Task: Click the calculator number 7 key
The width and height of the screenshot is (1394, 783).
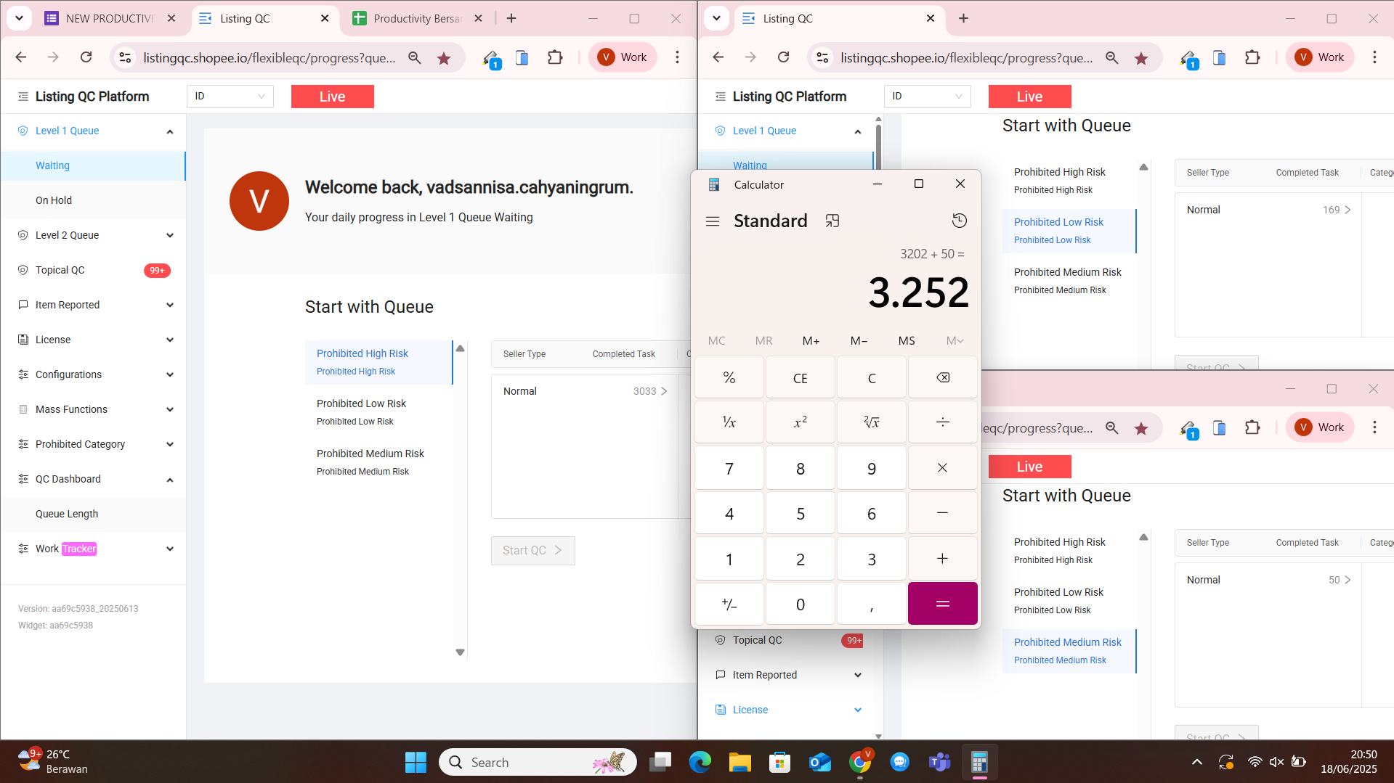Action: pos(729,468)
